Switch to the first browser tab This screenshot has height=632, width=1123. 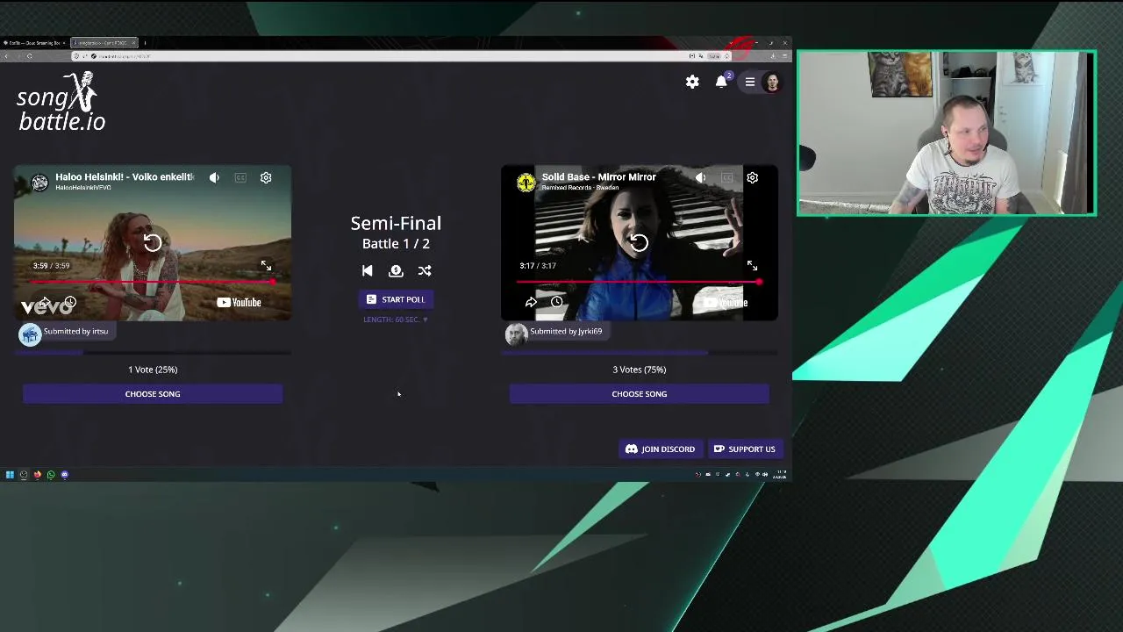(x=34, y=43)
